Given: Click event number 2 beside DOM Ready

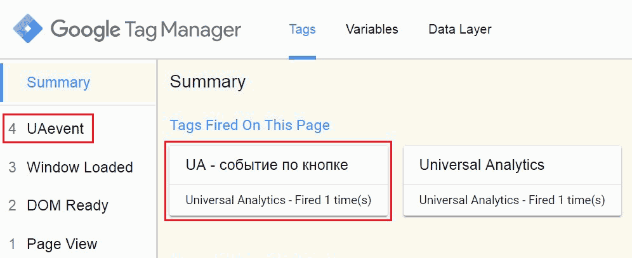Looking at the screenshot, I should tap(12, 205).
